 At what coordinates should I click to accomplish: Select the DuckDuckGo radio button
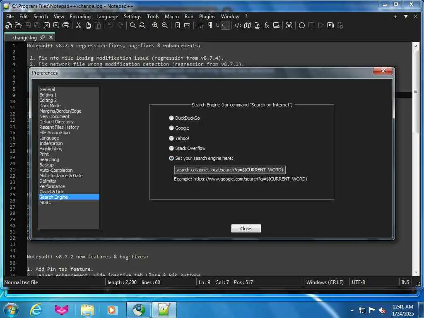[171, 118]
